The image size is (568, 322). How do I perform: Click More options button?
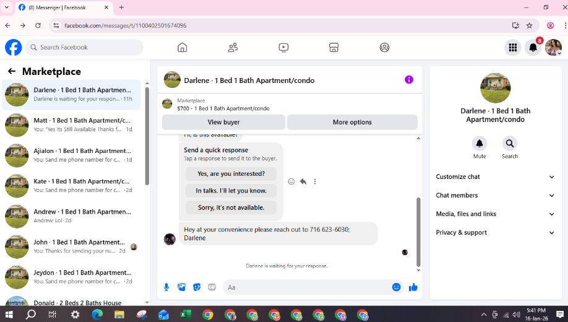352,122
